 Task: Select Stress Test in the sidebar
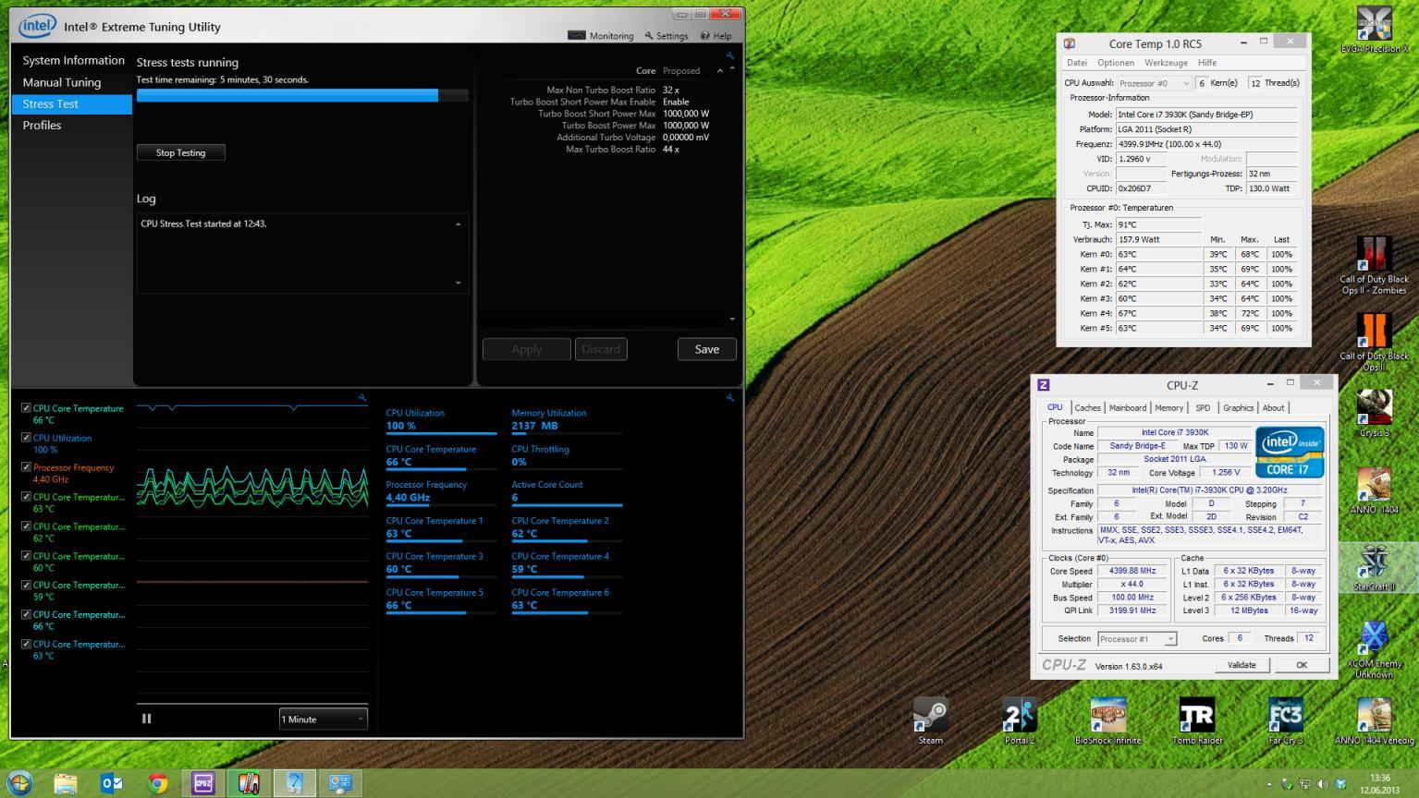click(73, 103)
